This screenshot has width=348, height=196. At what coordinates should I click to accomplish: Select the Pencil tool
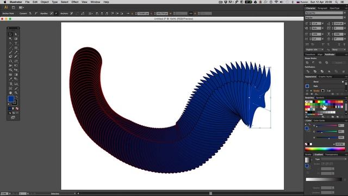click(x=16, y=52)
